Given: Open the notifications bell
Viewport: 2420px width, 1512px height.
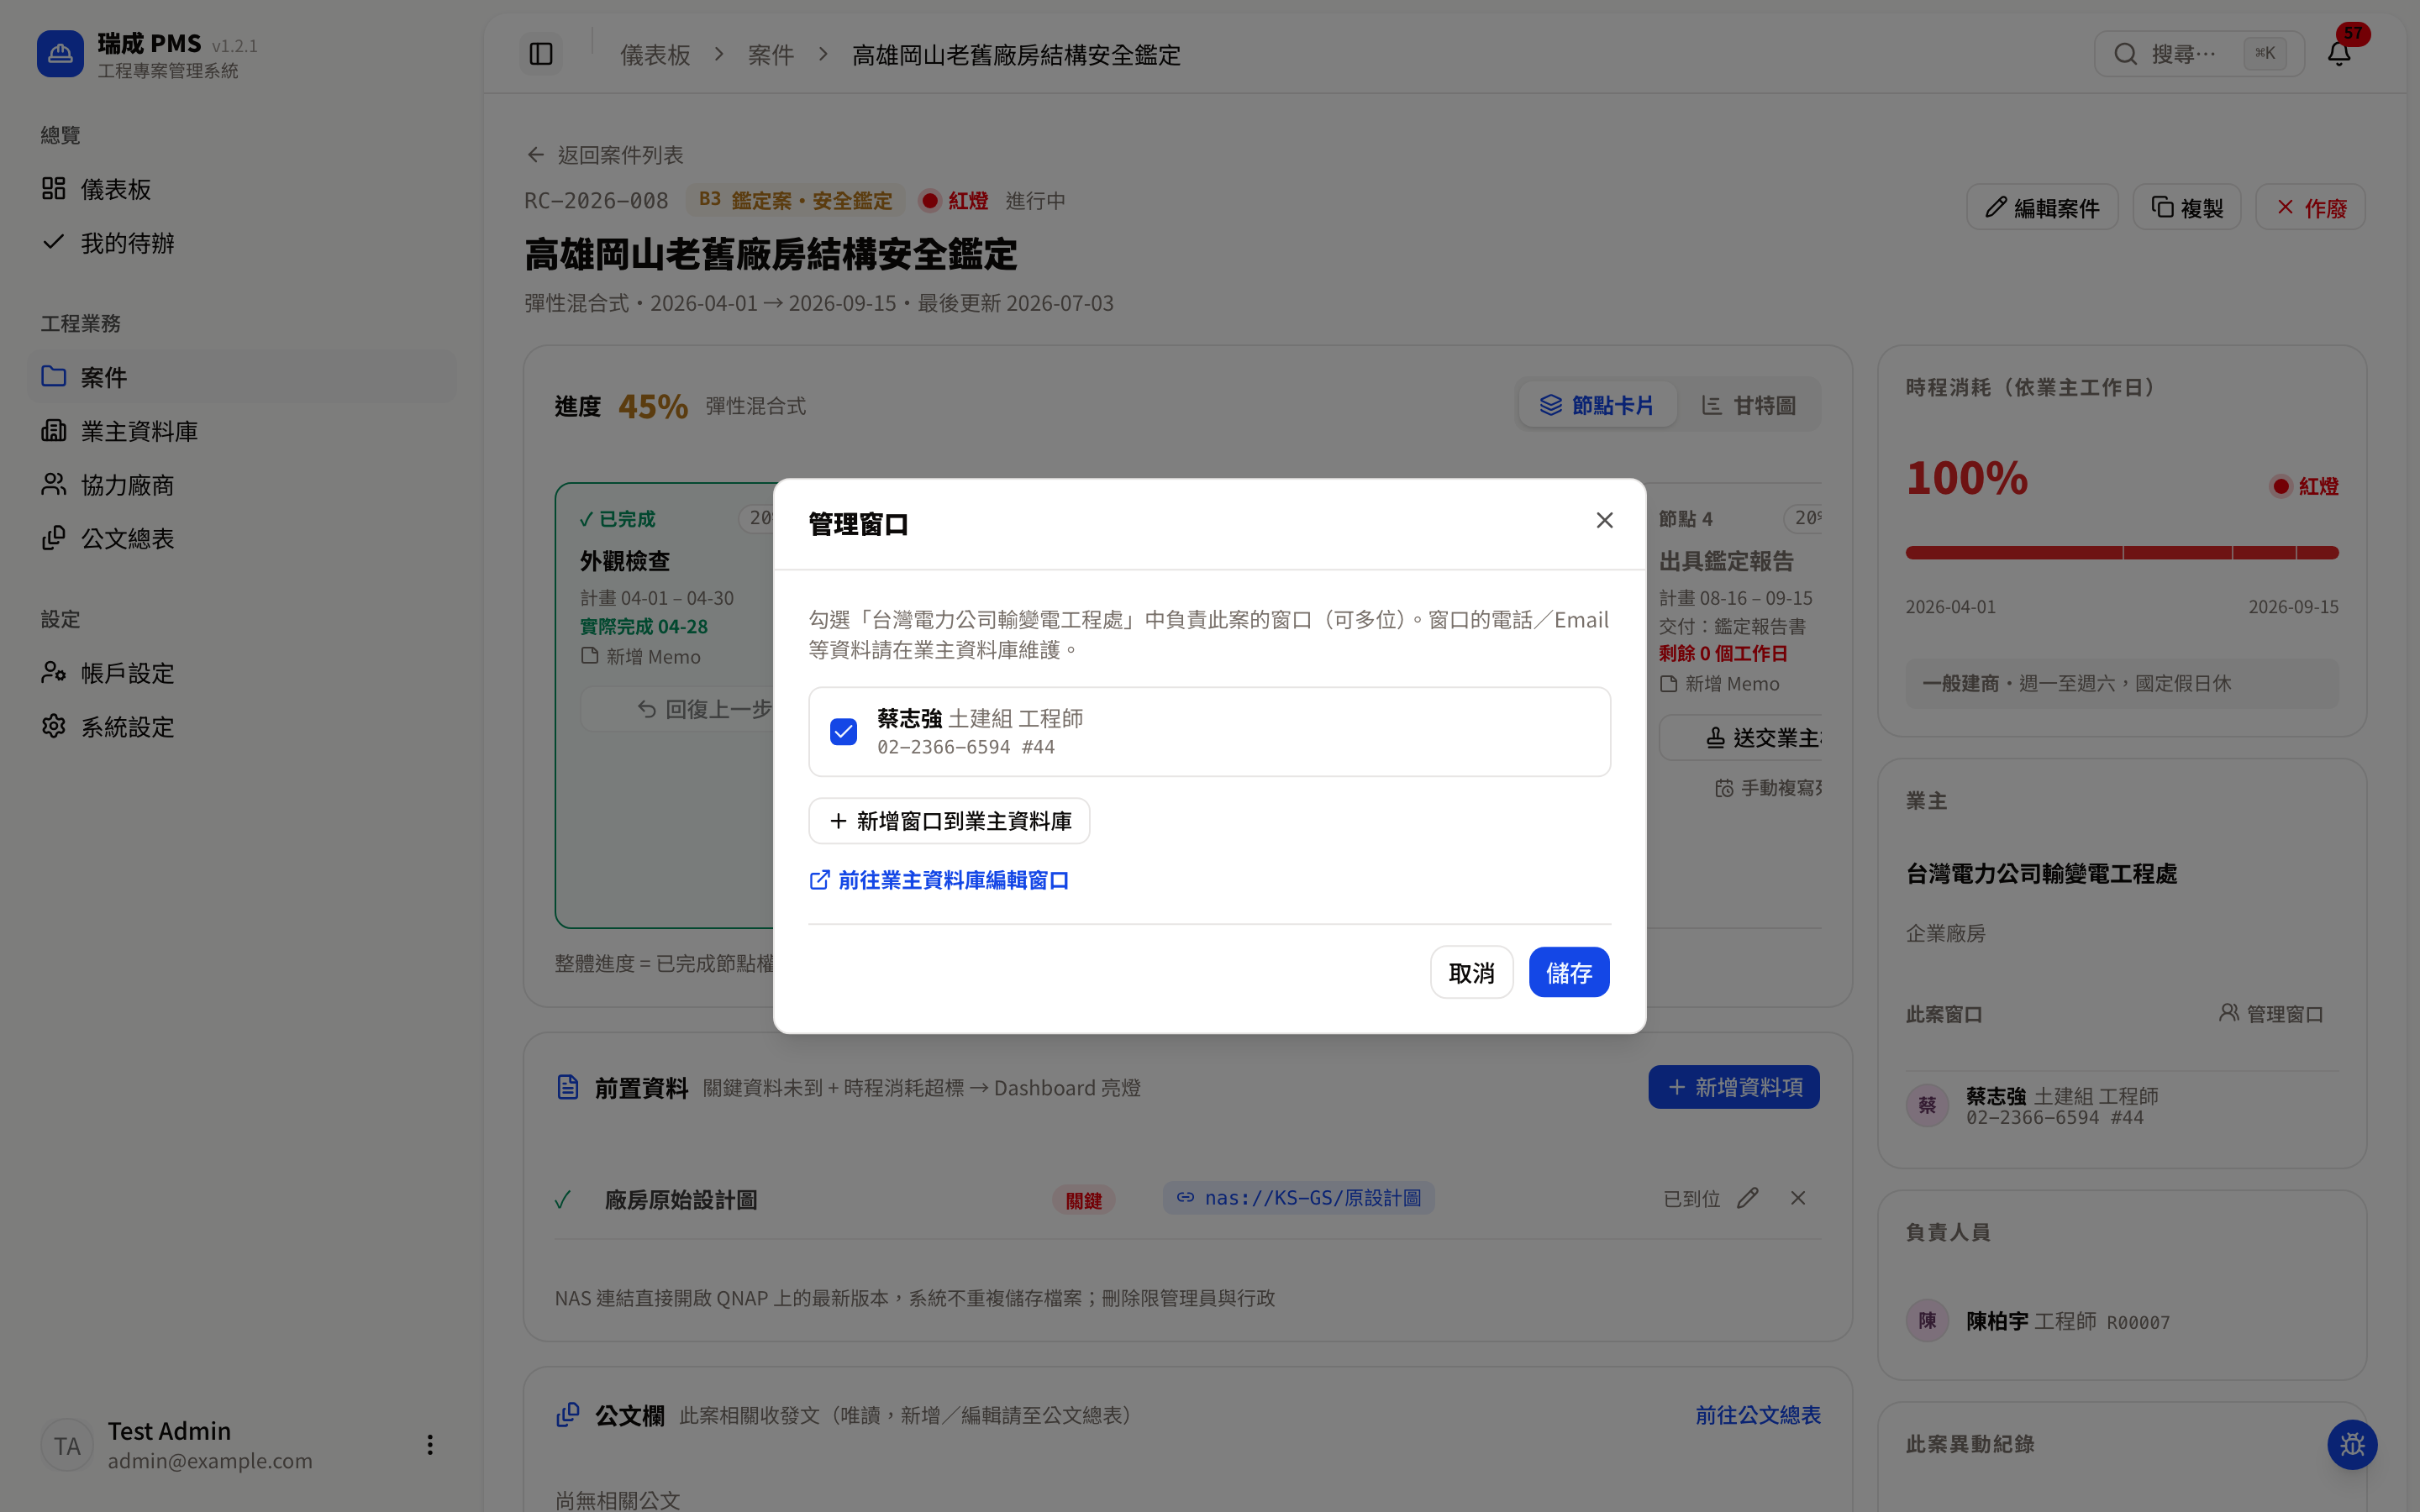Looking at the screenshot, I should [2339, 54].
